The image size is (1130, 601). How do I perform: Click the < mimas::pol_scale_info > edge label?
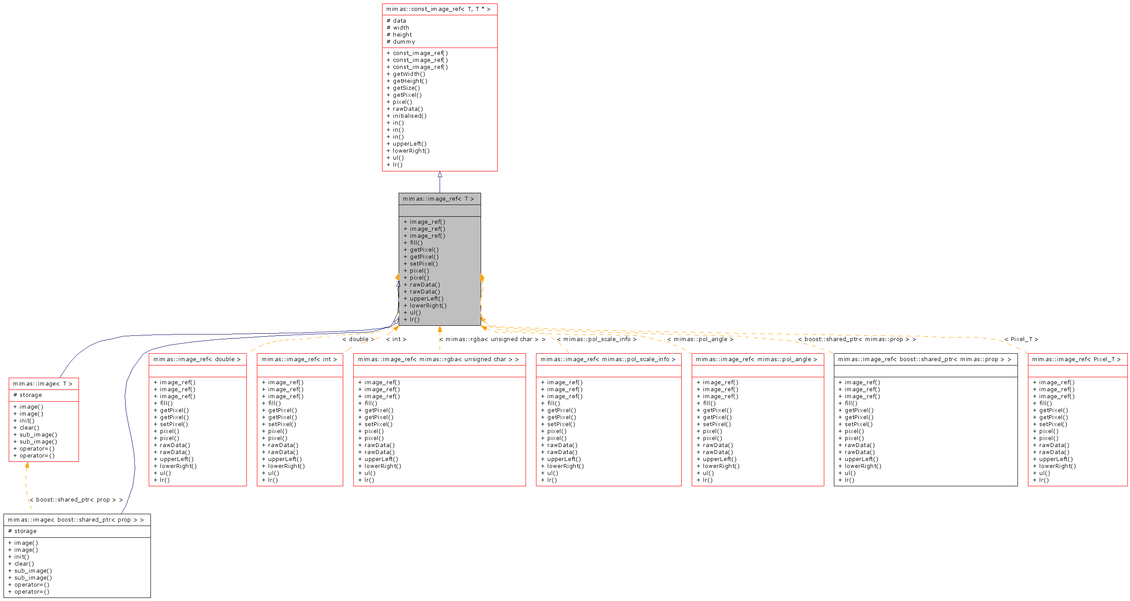[x=597, y=339]
